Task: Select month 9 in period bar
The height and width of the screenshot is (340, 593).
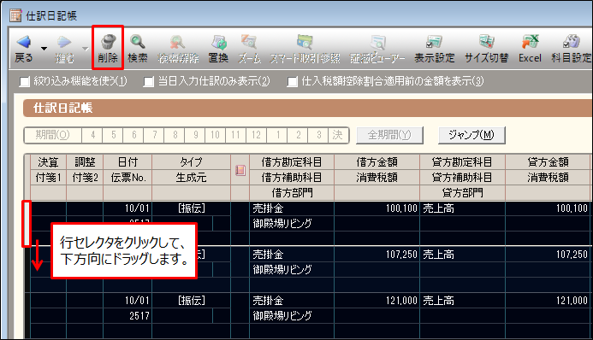Action: pos(195,135)
